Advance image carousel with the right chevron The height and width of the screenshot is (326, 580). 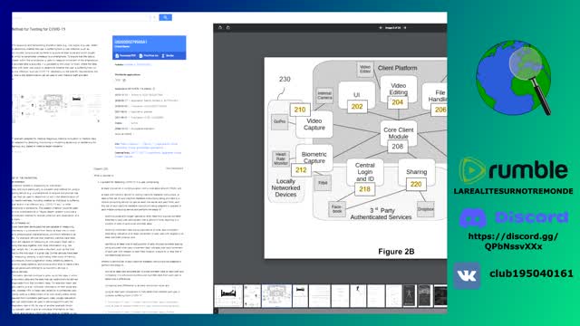[x=99, y=120]
